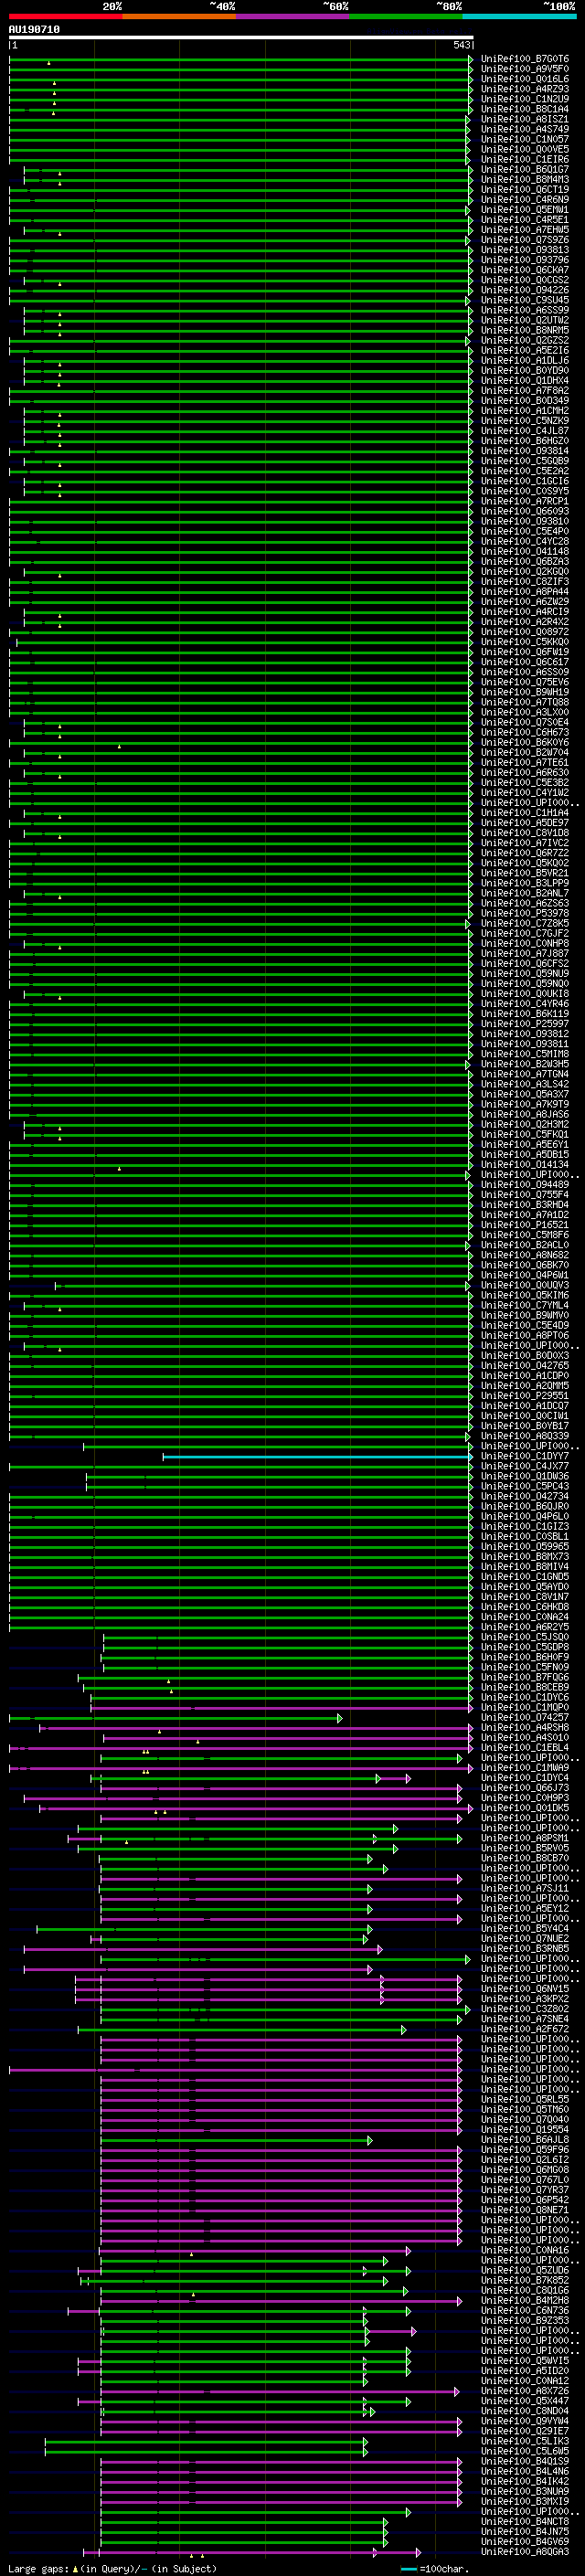
Task: Select label UniRef100_B6H0F9
Action: (x=525, y=1658)
